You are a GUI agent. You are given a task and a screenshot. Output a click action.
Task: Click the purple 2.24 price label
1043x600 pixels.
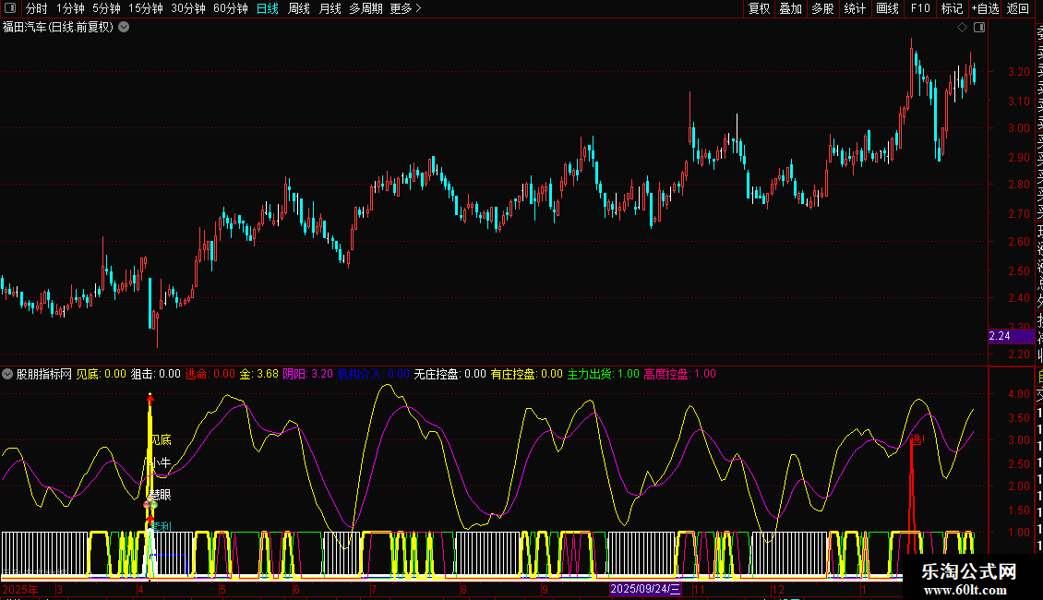tap(999, 336)
